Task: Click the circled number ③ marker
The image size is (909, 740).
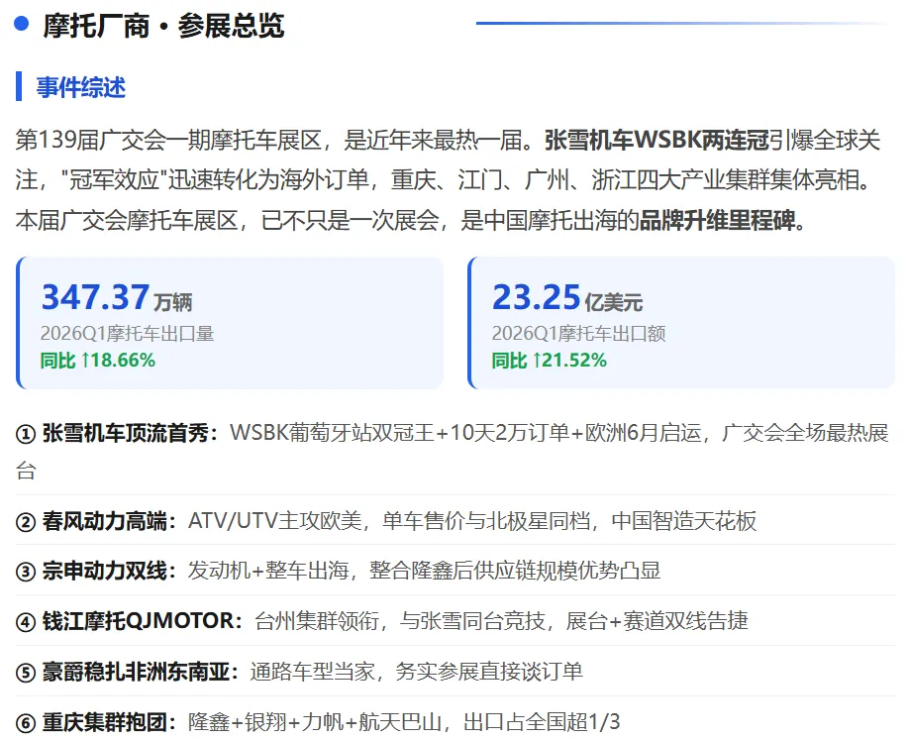Action: (x=26, y=572)
